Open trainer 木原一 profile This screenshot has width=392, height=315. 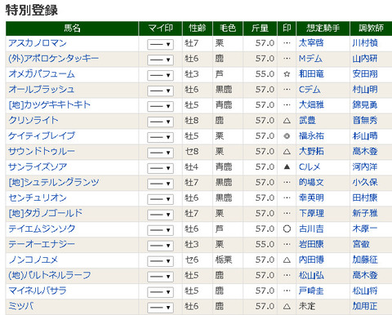[x=365, y=229]
